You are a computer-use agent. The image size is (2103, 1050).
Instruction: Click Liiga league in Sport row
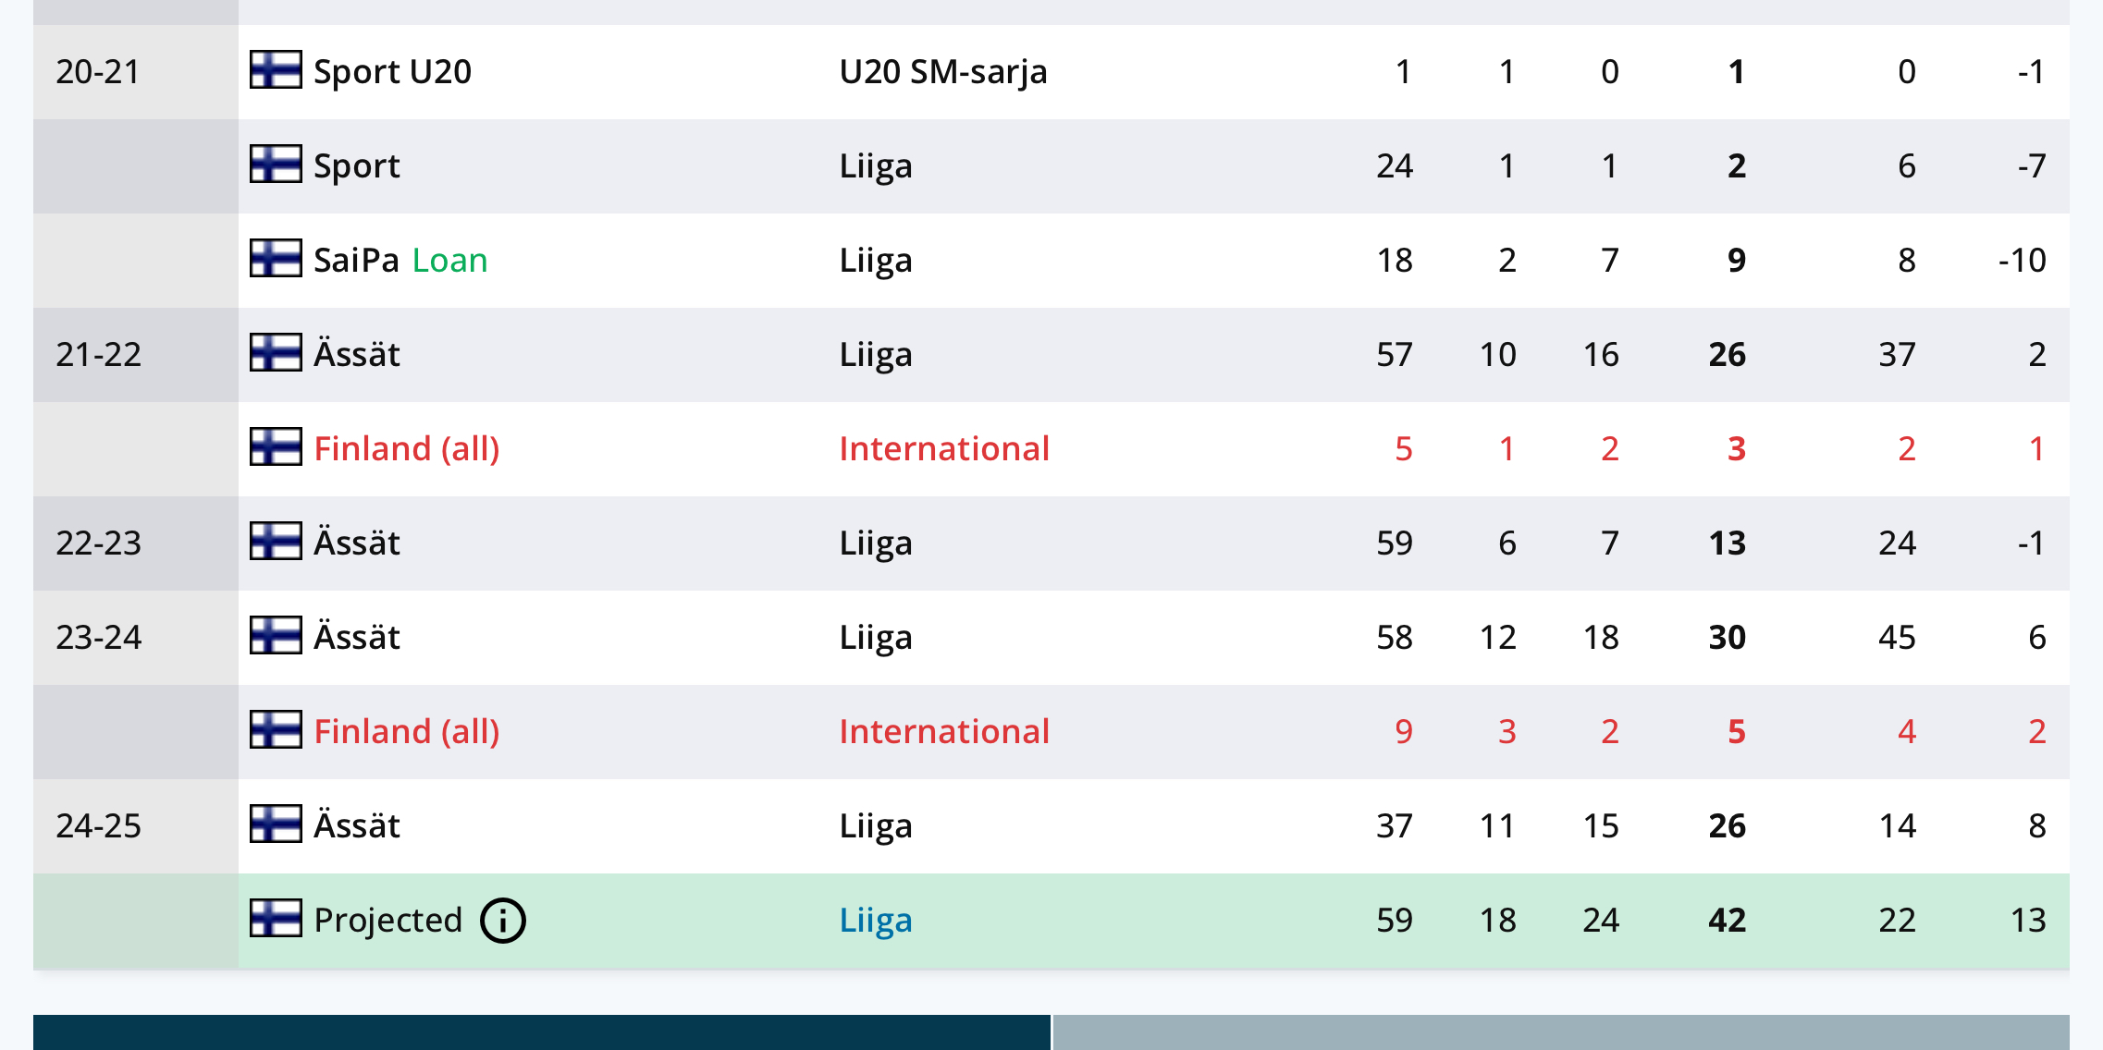(876, 166)
